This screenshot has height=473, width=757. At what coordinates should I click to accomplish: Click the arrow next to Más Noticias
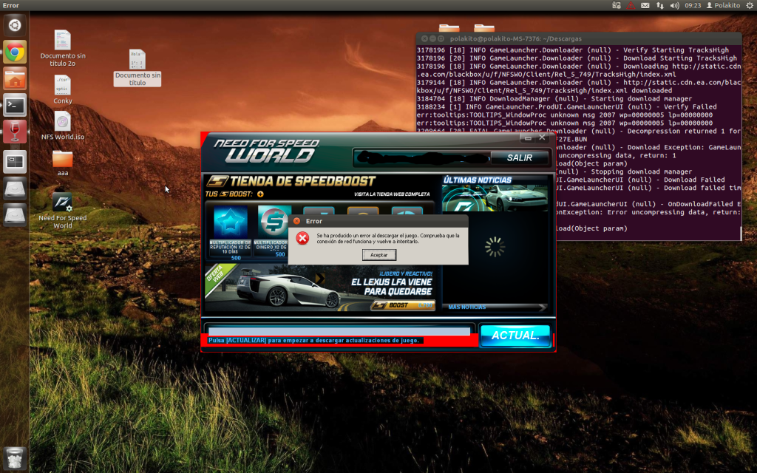tap(542, 307)
